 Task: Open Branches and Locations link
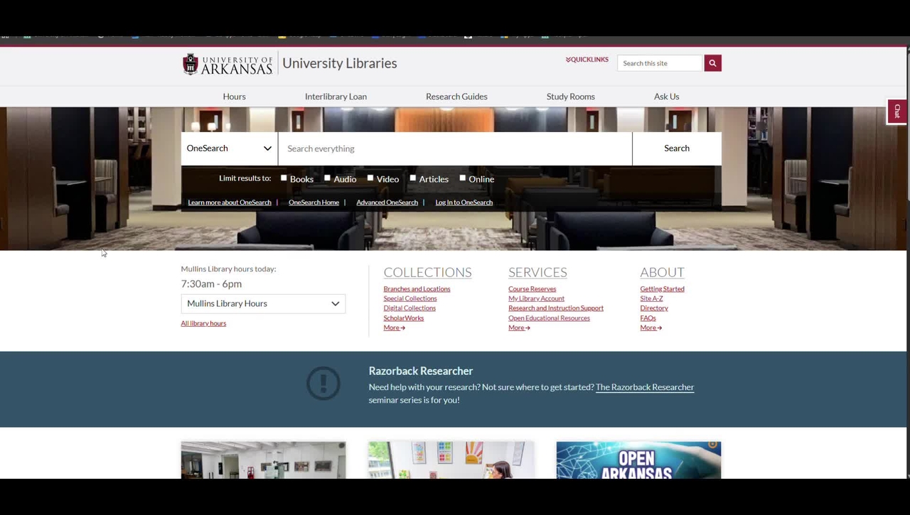point(417,289)
